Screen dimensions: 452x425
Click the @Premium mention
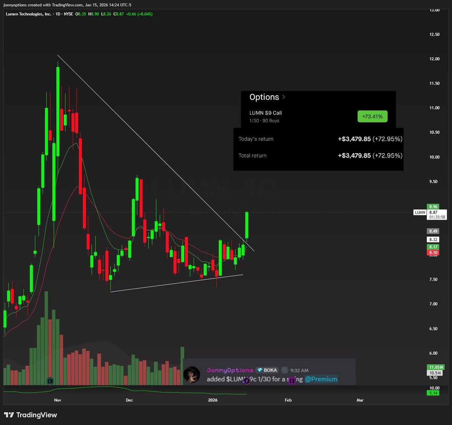[321, 379]
